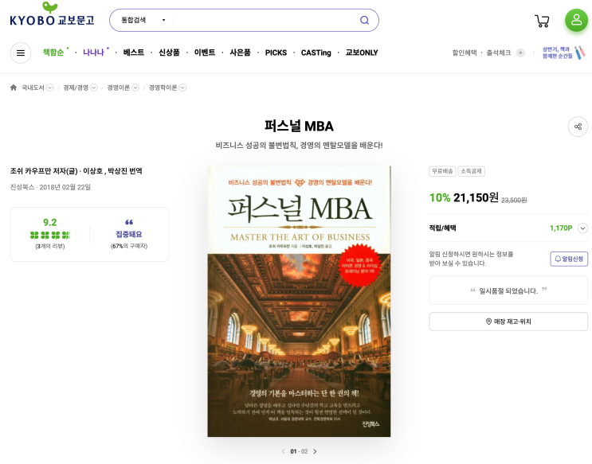This screenshot has width=592, height=464.
Task: Expand the 통합검색 search type dropdown
Action: pyautogui.click(x=143, y=20)
